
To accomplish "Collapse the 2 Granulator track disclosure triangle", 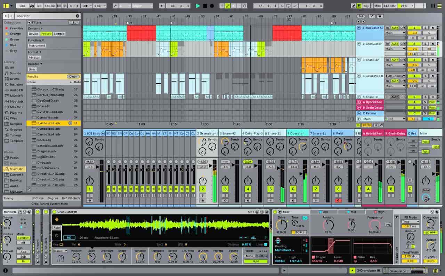I will coord(358,44).
